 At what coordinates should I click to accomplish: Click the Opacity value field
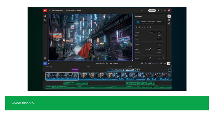pos(159,44)
